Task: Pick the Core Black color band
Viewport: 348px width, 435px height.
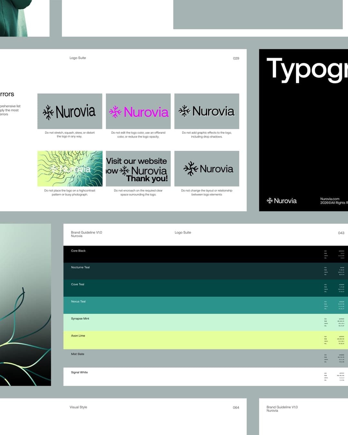Action: (206, 254)
